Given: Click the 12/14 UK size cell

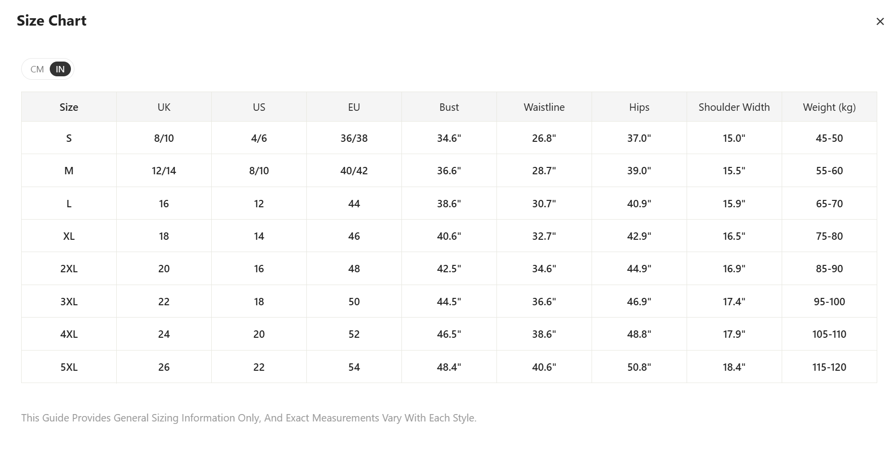Looking at the screenshot, I should pos(164,171).
